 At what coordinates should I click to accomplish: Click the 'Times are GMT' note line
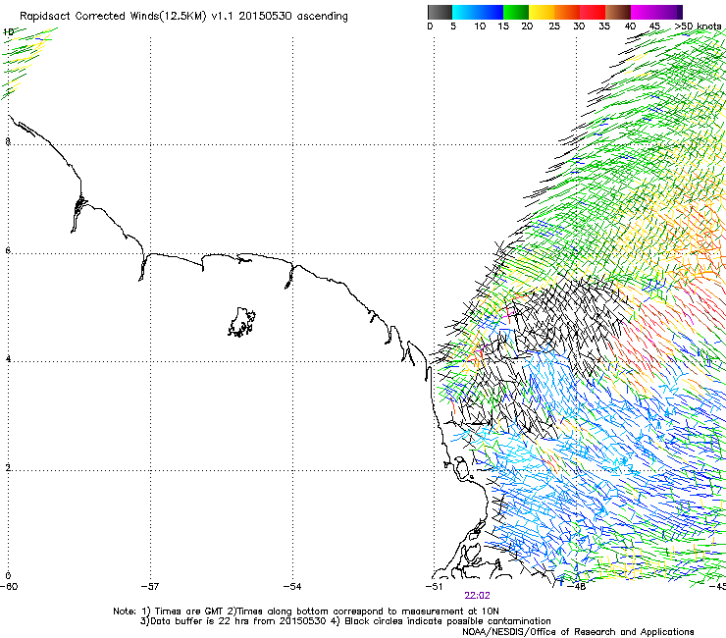pos(306,611)
